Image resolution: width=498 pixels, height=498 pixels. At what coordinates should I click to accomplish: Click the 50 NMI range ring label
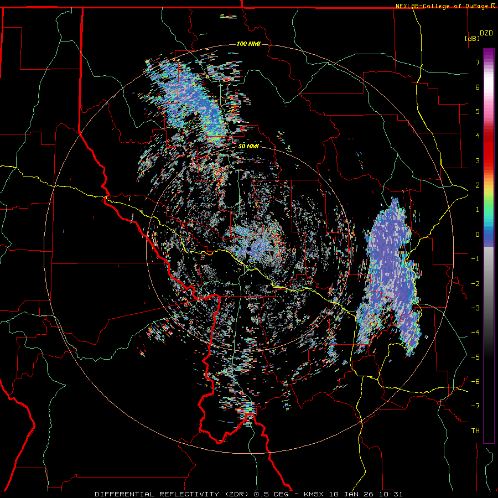click(x=248, y=146)
